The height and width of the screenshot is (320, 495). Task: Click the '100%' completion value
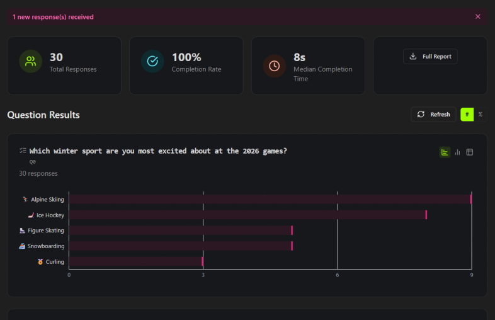tap(186, 57)
